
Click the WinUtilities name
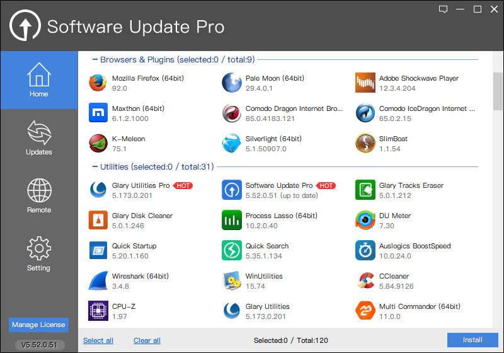click(x=264, y=276)
